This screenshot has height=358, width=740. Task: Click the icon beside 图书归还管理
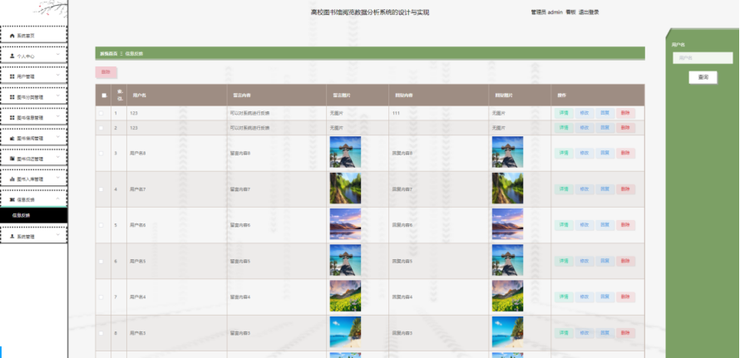point(12,159)
